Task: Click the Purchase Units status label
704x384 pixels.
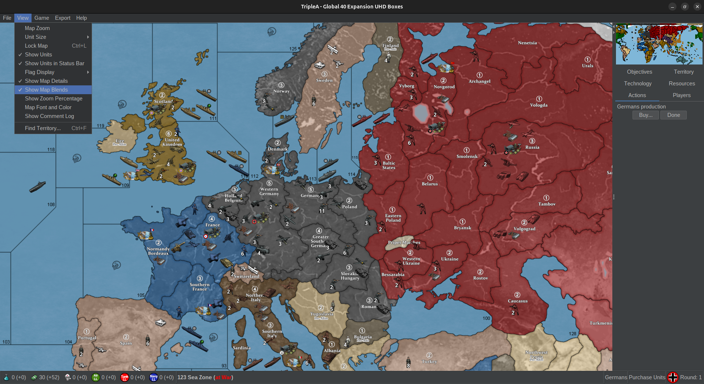Action: (647, 377)
